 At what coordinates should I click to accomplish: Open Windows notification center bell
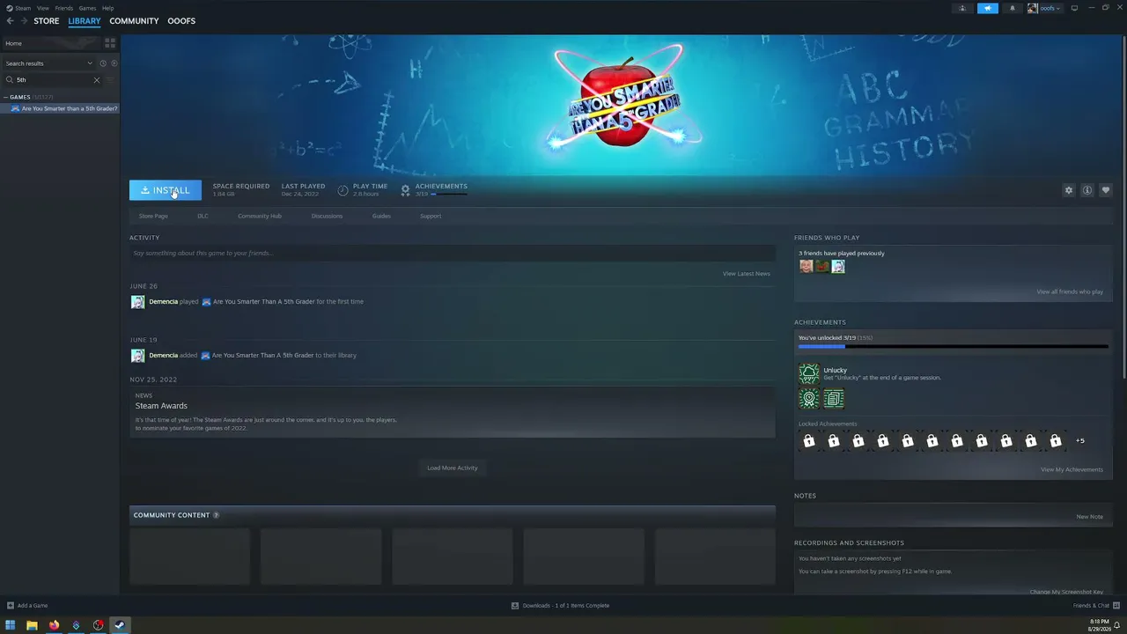coord(1117,625)
